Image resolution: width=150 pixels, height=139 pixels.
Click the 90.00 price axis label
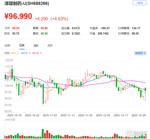point(8,98)
